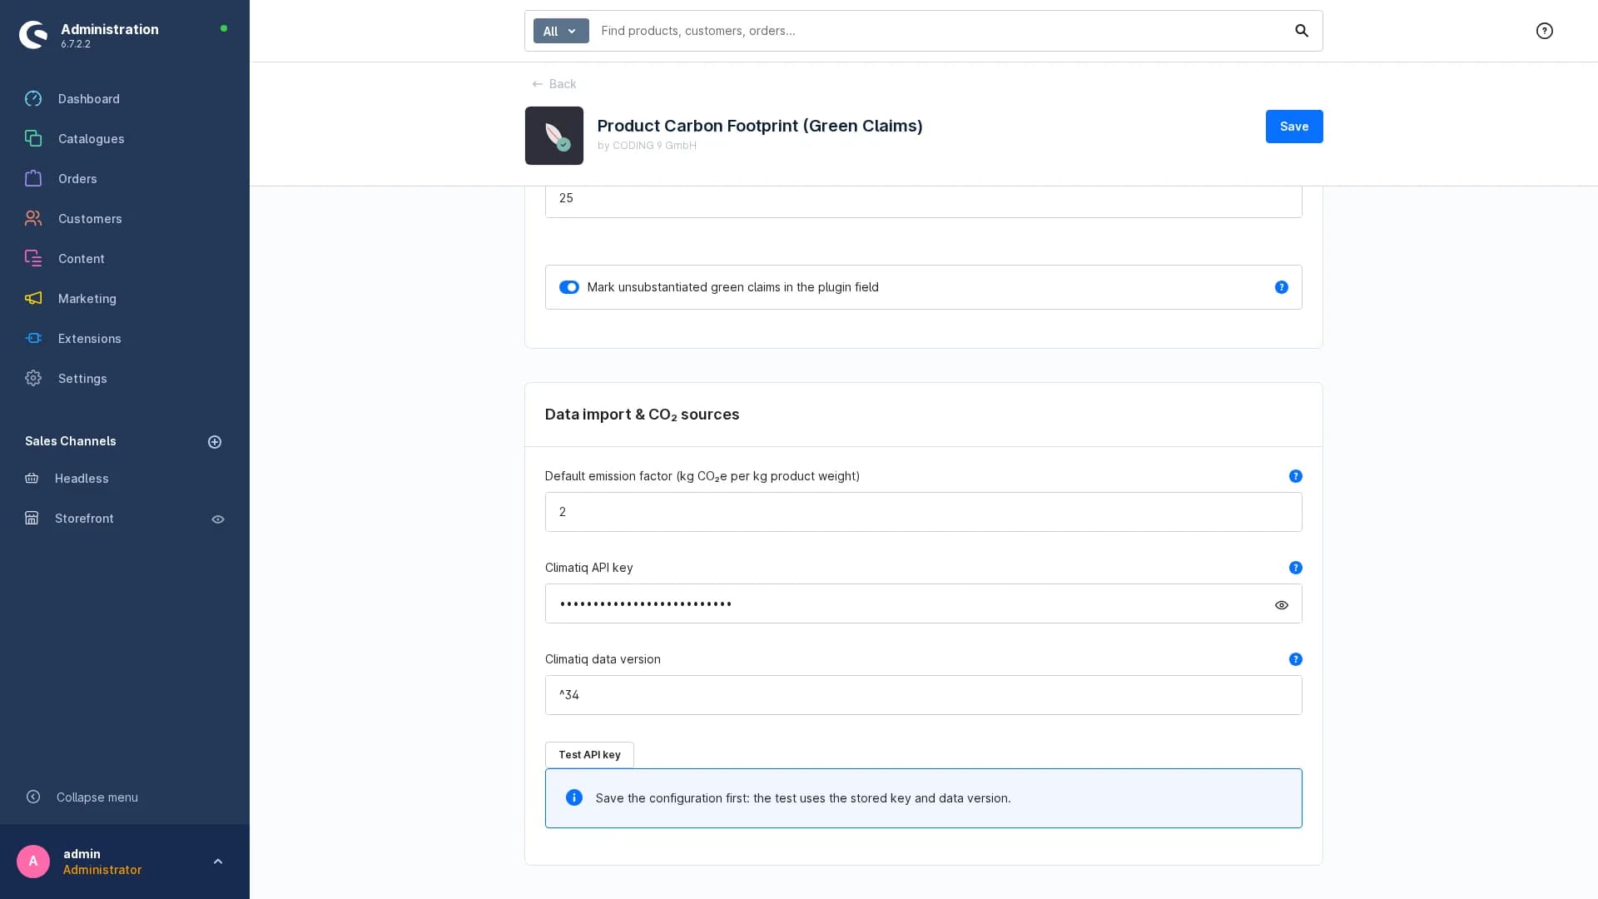Click the Marketing megaphone icon
Viewport: 1598px width, 899px height.
33,299
